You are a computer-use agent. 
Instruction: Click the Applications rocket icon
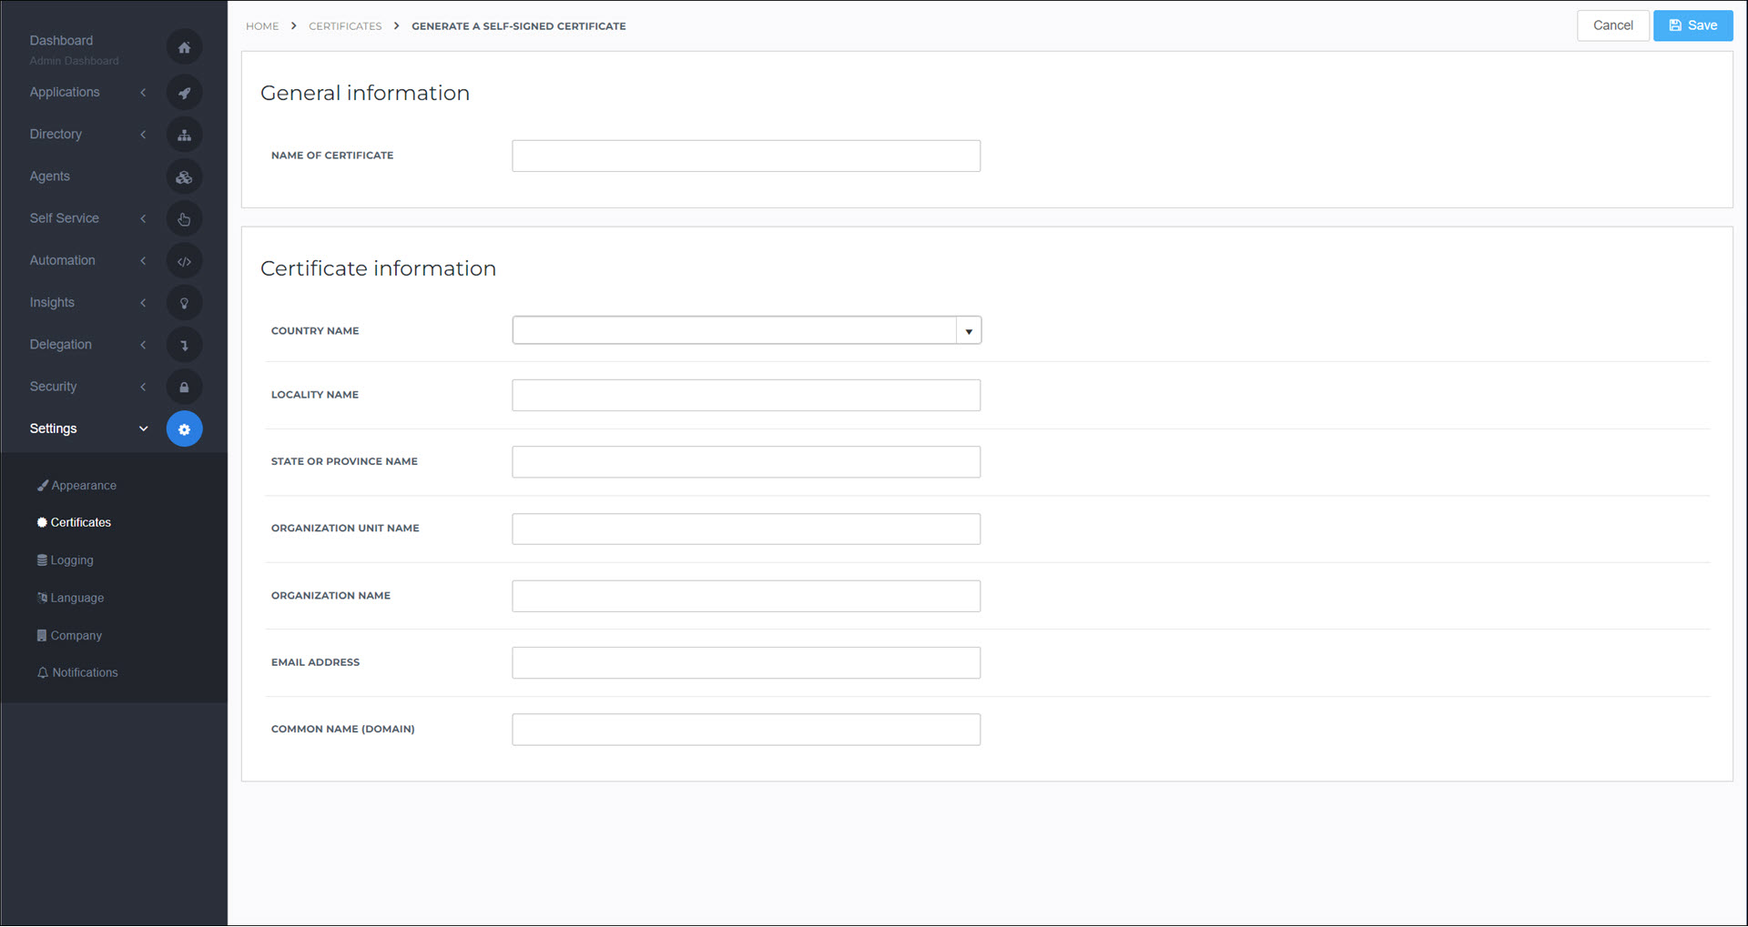tap(184, 93)
